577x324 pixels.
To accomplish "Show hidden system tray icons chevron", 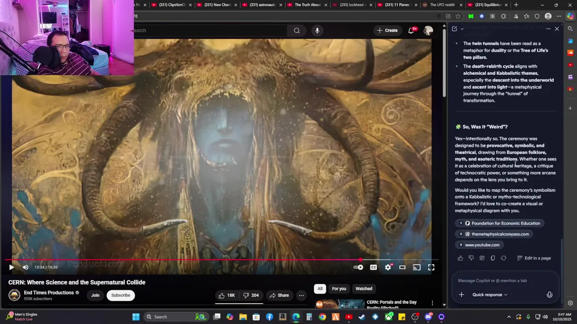I will [x=509, y=317].
